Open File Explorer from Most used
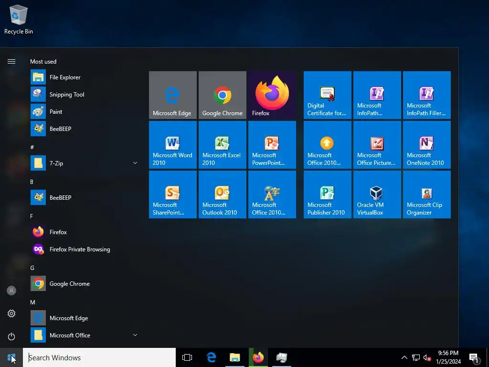 click(x=84, y=77)
